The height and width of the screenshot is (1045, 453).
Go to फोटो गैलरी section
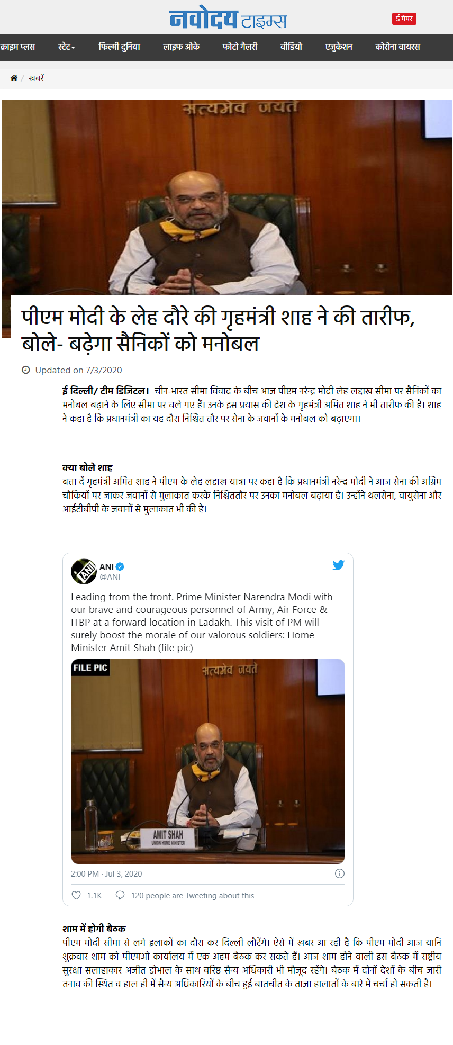tap(240, 47)
